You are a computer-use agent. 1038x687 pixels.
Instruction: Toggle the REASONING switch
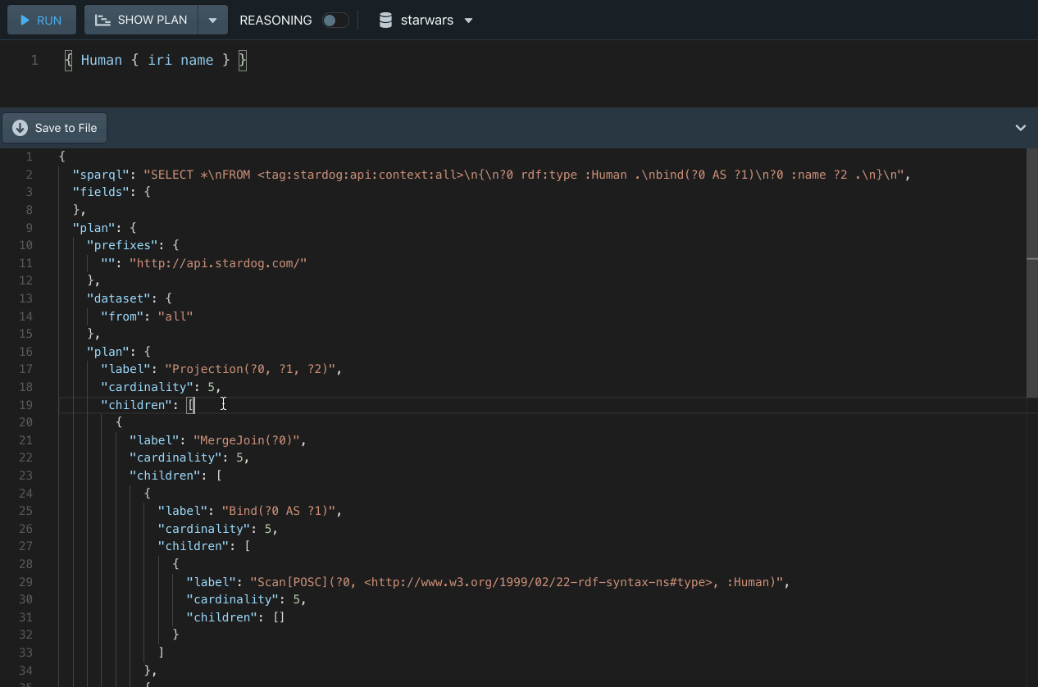point(335,20)
